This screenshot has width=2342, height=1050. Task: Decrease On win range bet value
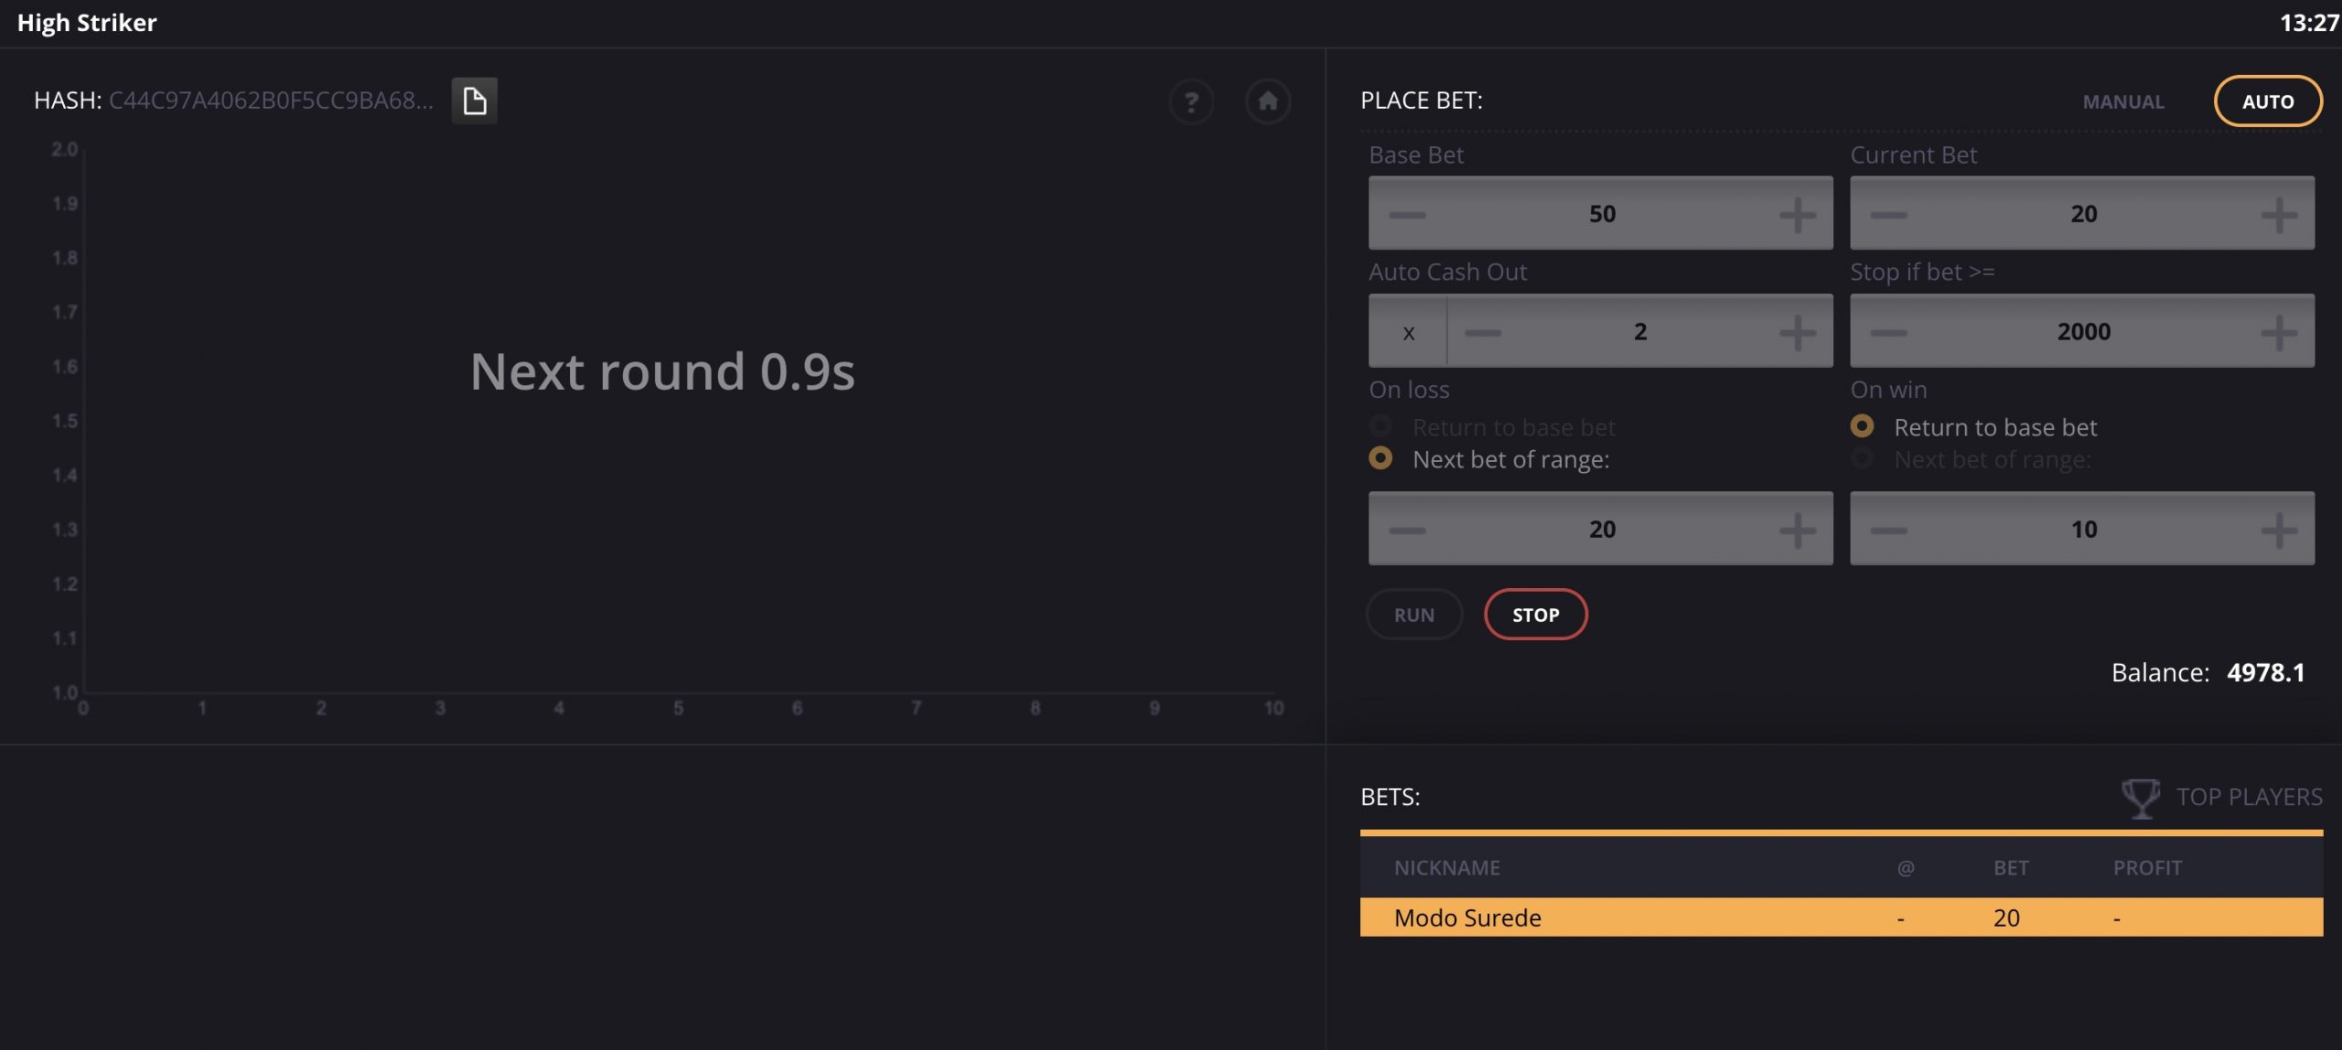coord(1888,530)
